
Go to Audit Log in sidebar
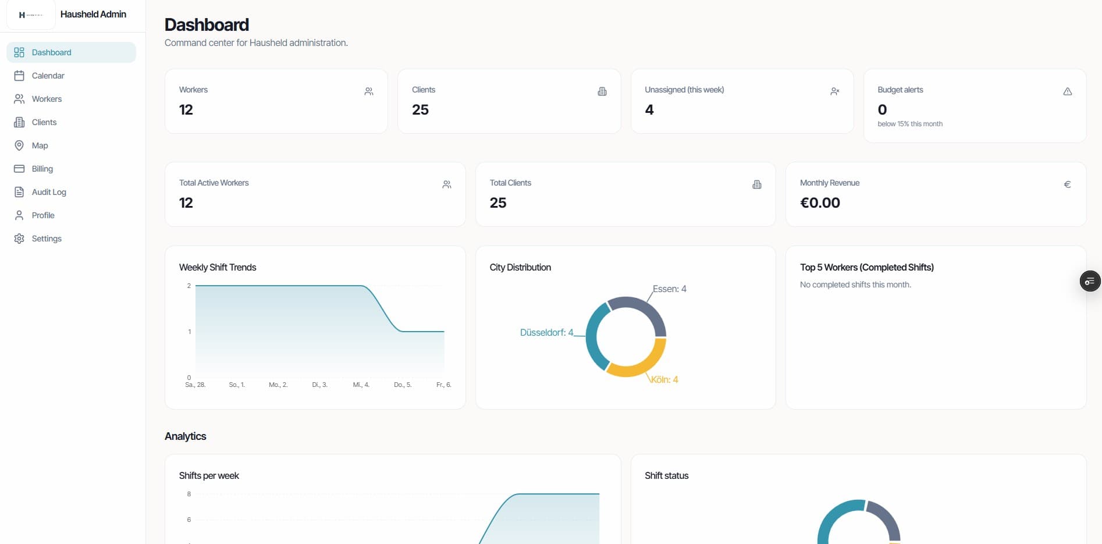pyautogui.click(x=49, y=192)
